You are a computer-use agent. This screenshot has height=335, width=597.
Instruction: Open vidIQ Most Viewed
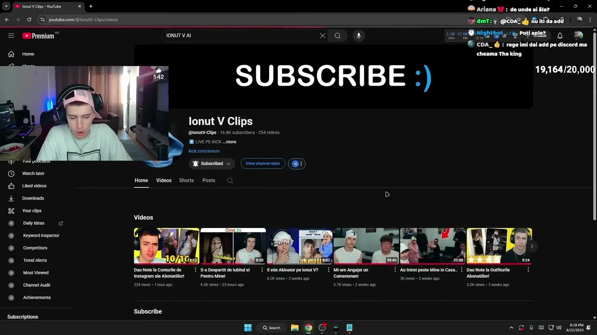37,273
